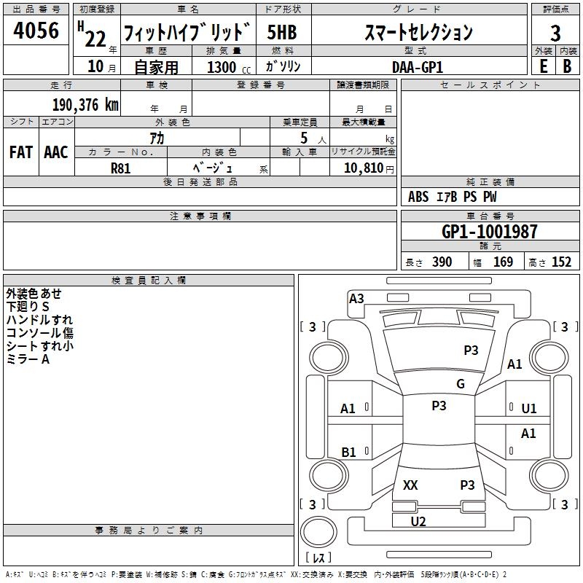Click the mileage value 190,376 km
Image resolution: width=583 pixels, height=583 pixels.
(85, 105)
